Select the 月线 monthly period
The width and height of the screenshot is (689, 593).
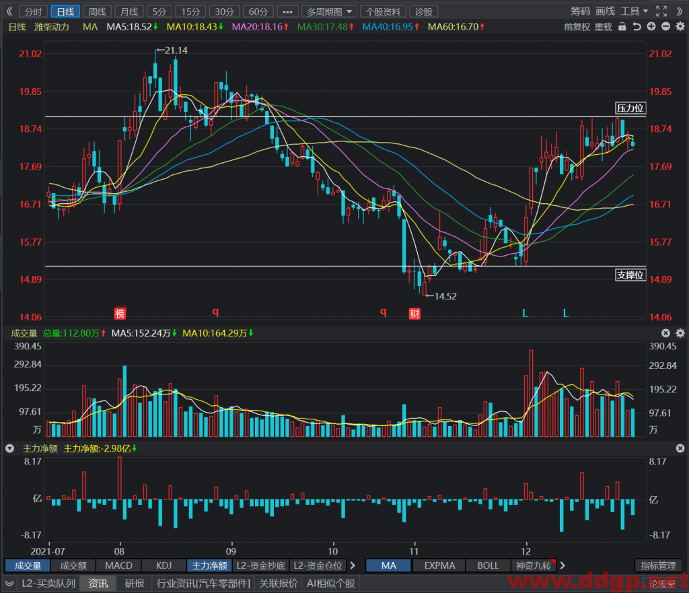[x=129, y=12]
